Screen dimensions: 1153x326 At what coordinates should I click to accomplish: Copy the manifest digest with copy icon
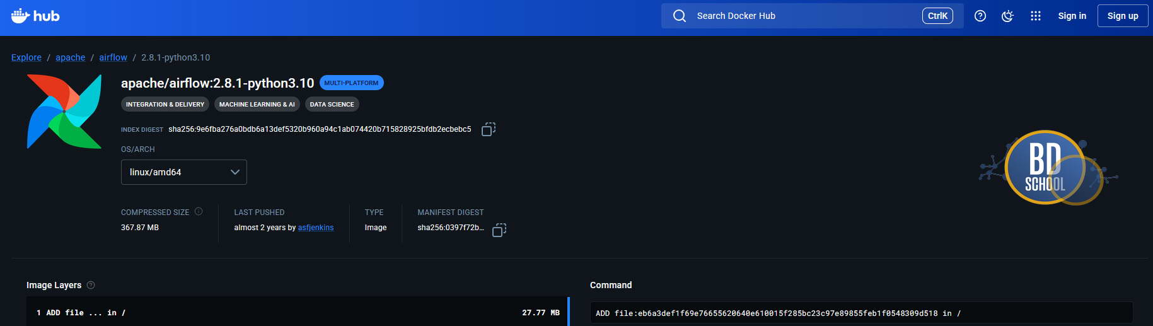(x=499, y=230)
